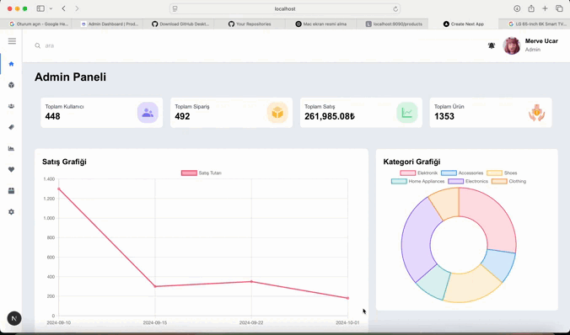Image resolution: width=570 pixels, height=335 pixels.
Task: Open the chart reports icon in sidebar
Action: coord(11,148)
